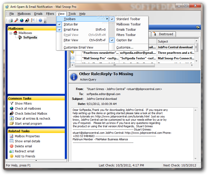This screenshot has width=208, height=175.
Task: Uncheck Standard Toolbar in the submenu
Action: coord(129,19)
